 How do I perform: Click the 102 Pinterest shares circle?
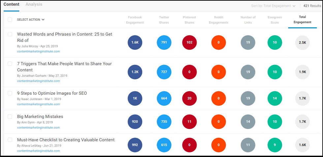(x=189, y=42)
